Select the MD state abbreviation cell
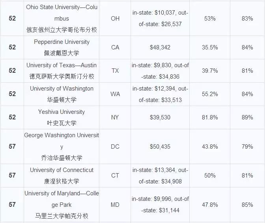This screenshot has width=265, height=223. (x=115, y=205)
